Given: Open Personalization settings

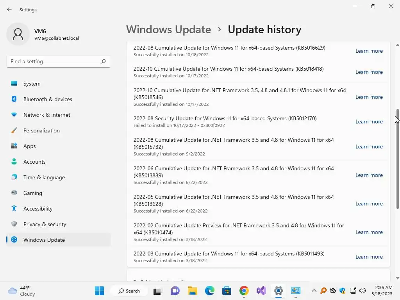Looking at the screenshot, I should (x=59, y=130).
